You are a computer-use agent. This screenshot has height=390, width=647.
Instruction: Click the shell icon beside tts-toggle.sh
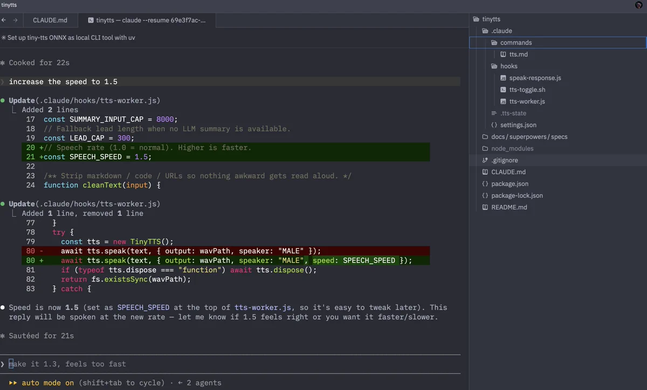tap(503, 90)
